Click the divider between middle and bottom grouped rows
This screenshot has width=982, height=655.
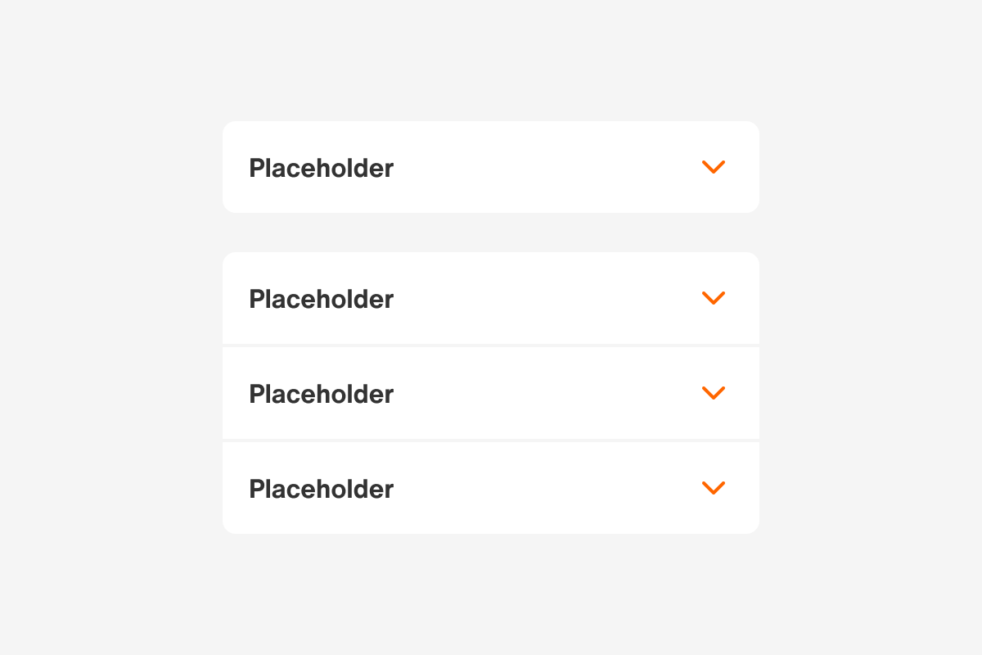click(491, 440)
